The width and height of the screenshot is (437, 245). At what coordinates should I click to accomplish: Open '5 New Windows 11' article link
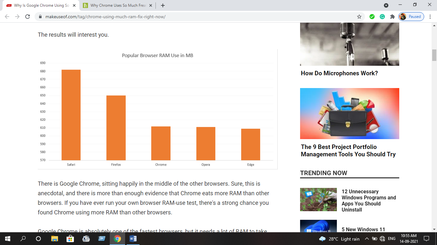coord(363,229)
